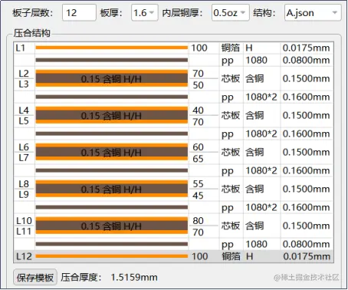Click the L12 copper foil bar graphic

[112, 256]
